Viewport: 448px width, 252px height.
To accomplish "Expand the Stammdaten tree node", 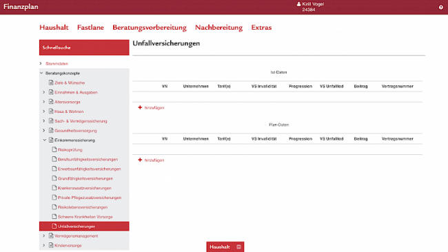I will pyautogui.click(x=41, y=63).
